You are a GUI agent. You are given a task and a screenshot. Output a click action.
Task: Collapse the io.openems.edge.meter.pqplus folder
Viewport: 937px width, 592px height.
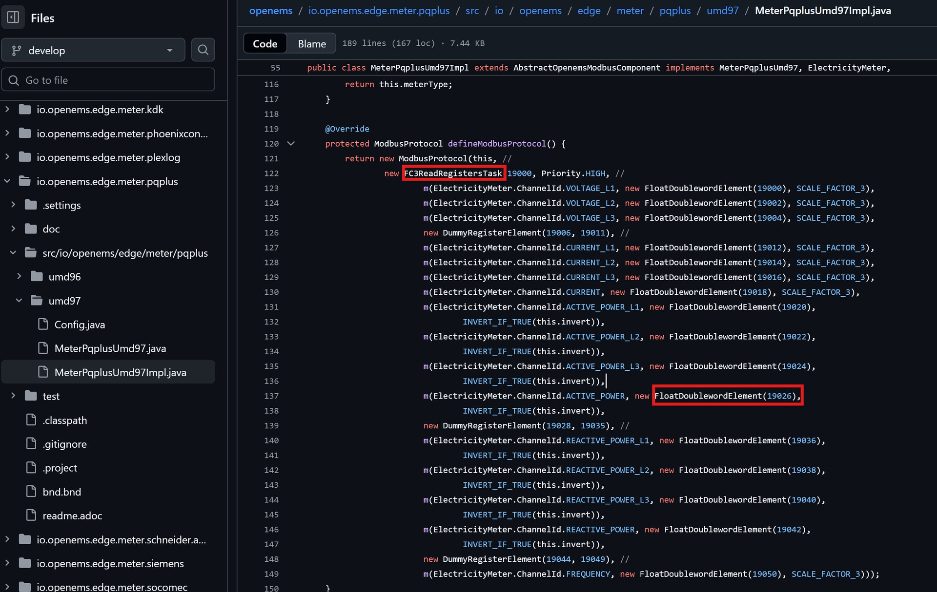(7, 181)
